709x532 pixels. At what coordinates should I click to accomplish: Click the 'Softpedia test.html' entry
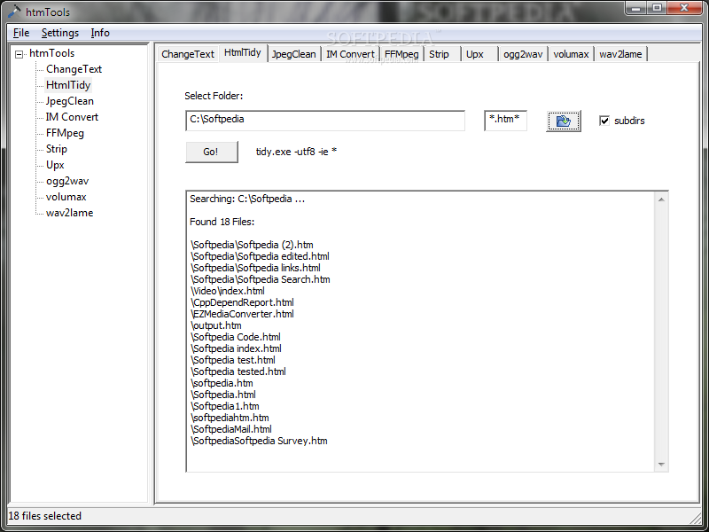[233, 360]
